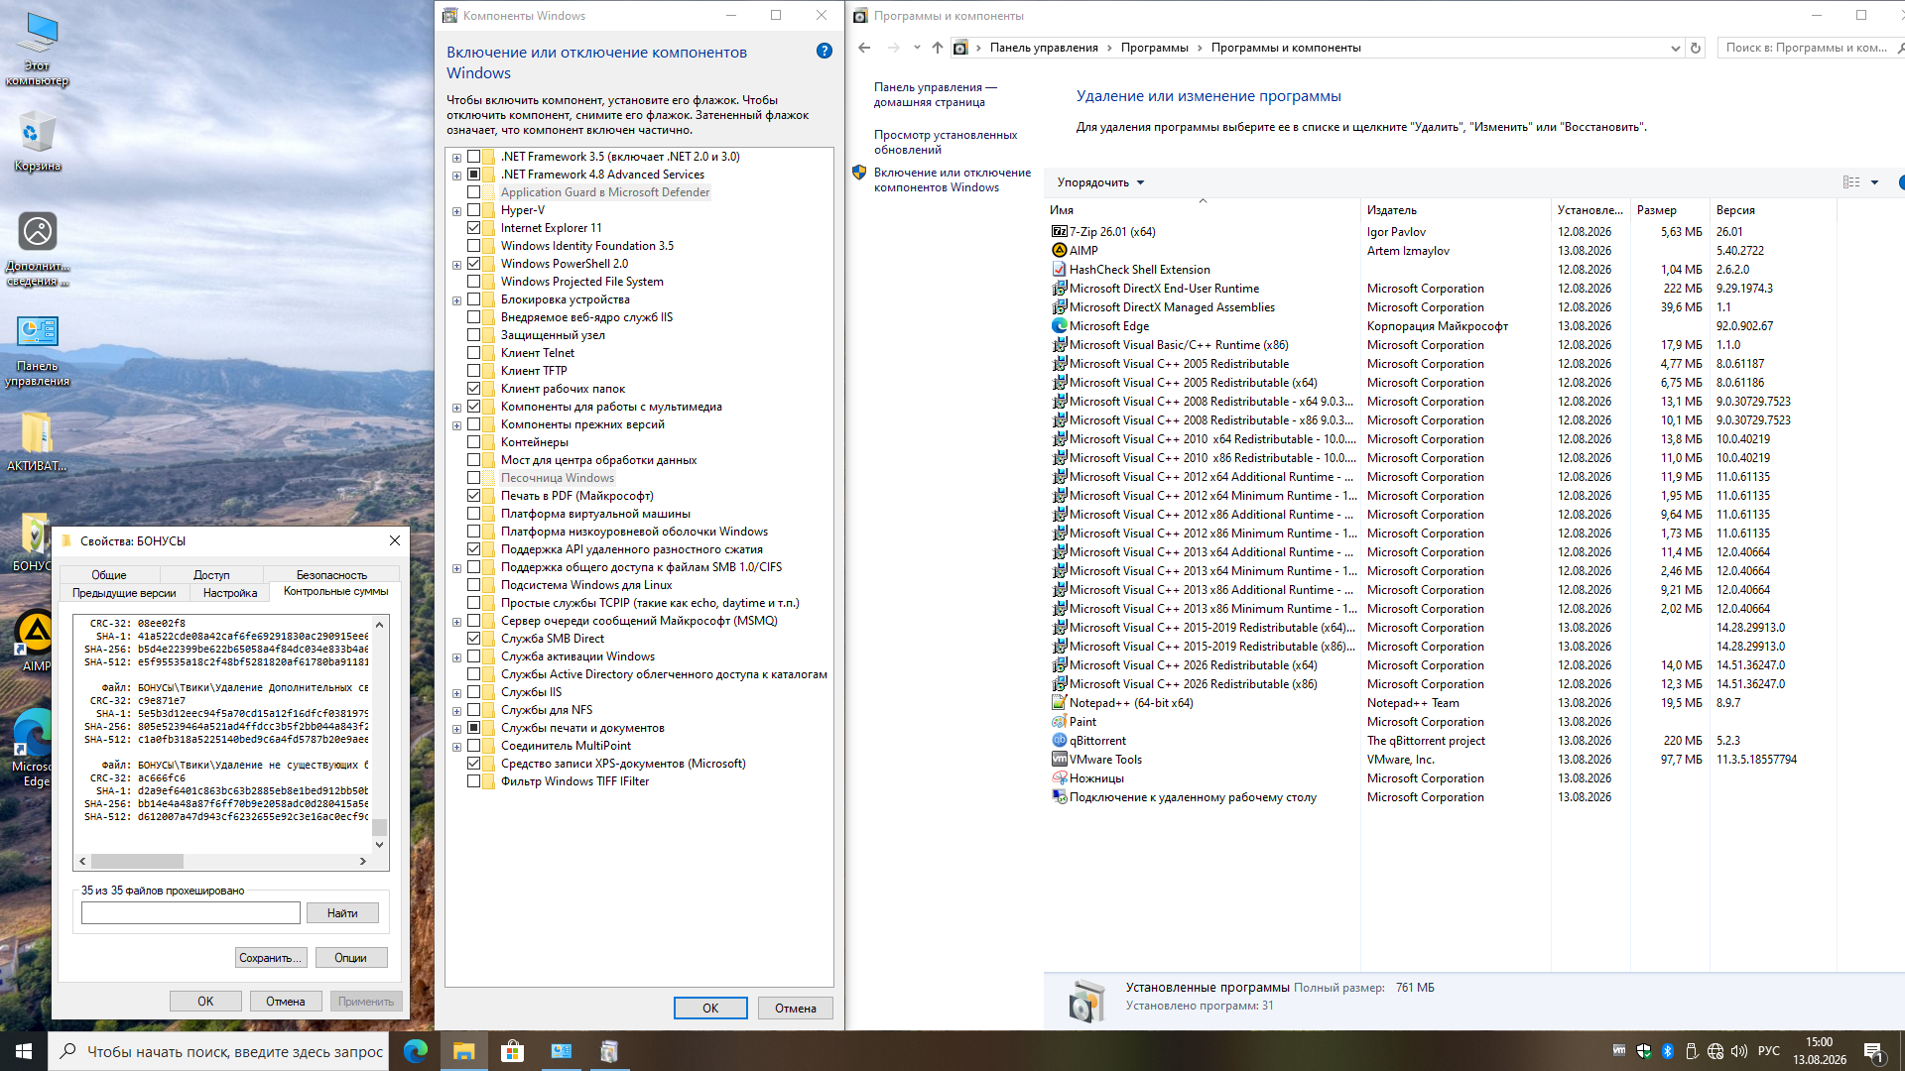Viewport: 1905px width, 1071px height.
Task: Switch to the Доступ tab
Action: click(x=211, y=575)
